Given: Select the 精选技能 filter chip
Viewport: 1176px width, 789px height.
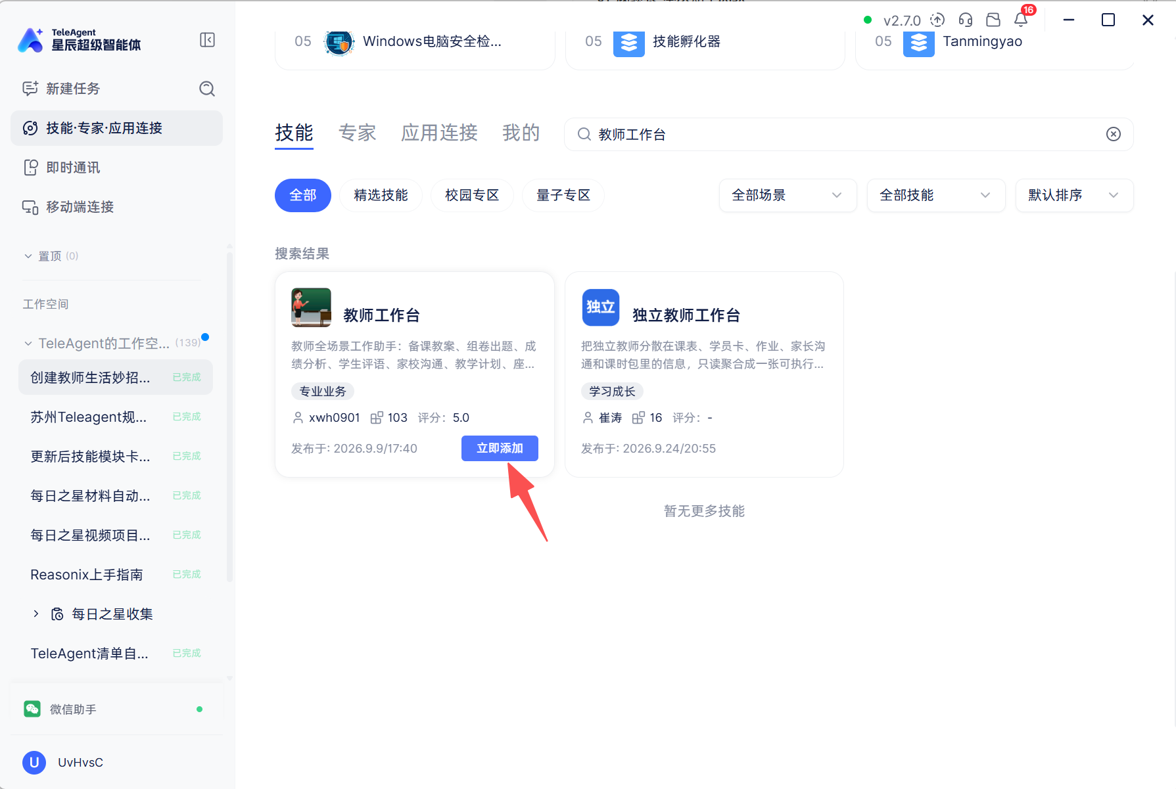Looking at the screenshot, I should (381, 195).
